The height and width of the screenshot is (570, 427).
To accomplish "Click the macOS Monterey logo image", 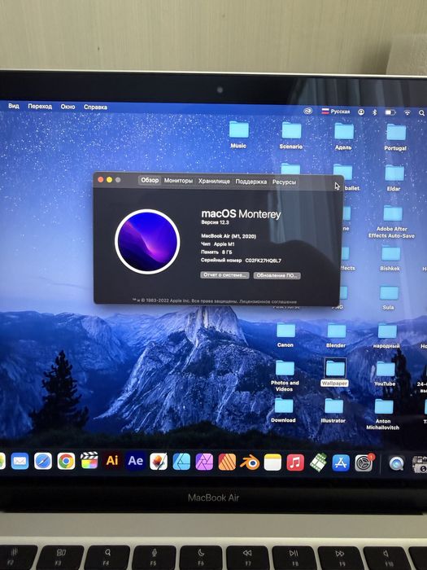I will [147, 242].
